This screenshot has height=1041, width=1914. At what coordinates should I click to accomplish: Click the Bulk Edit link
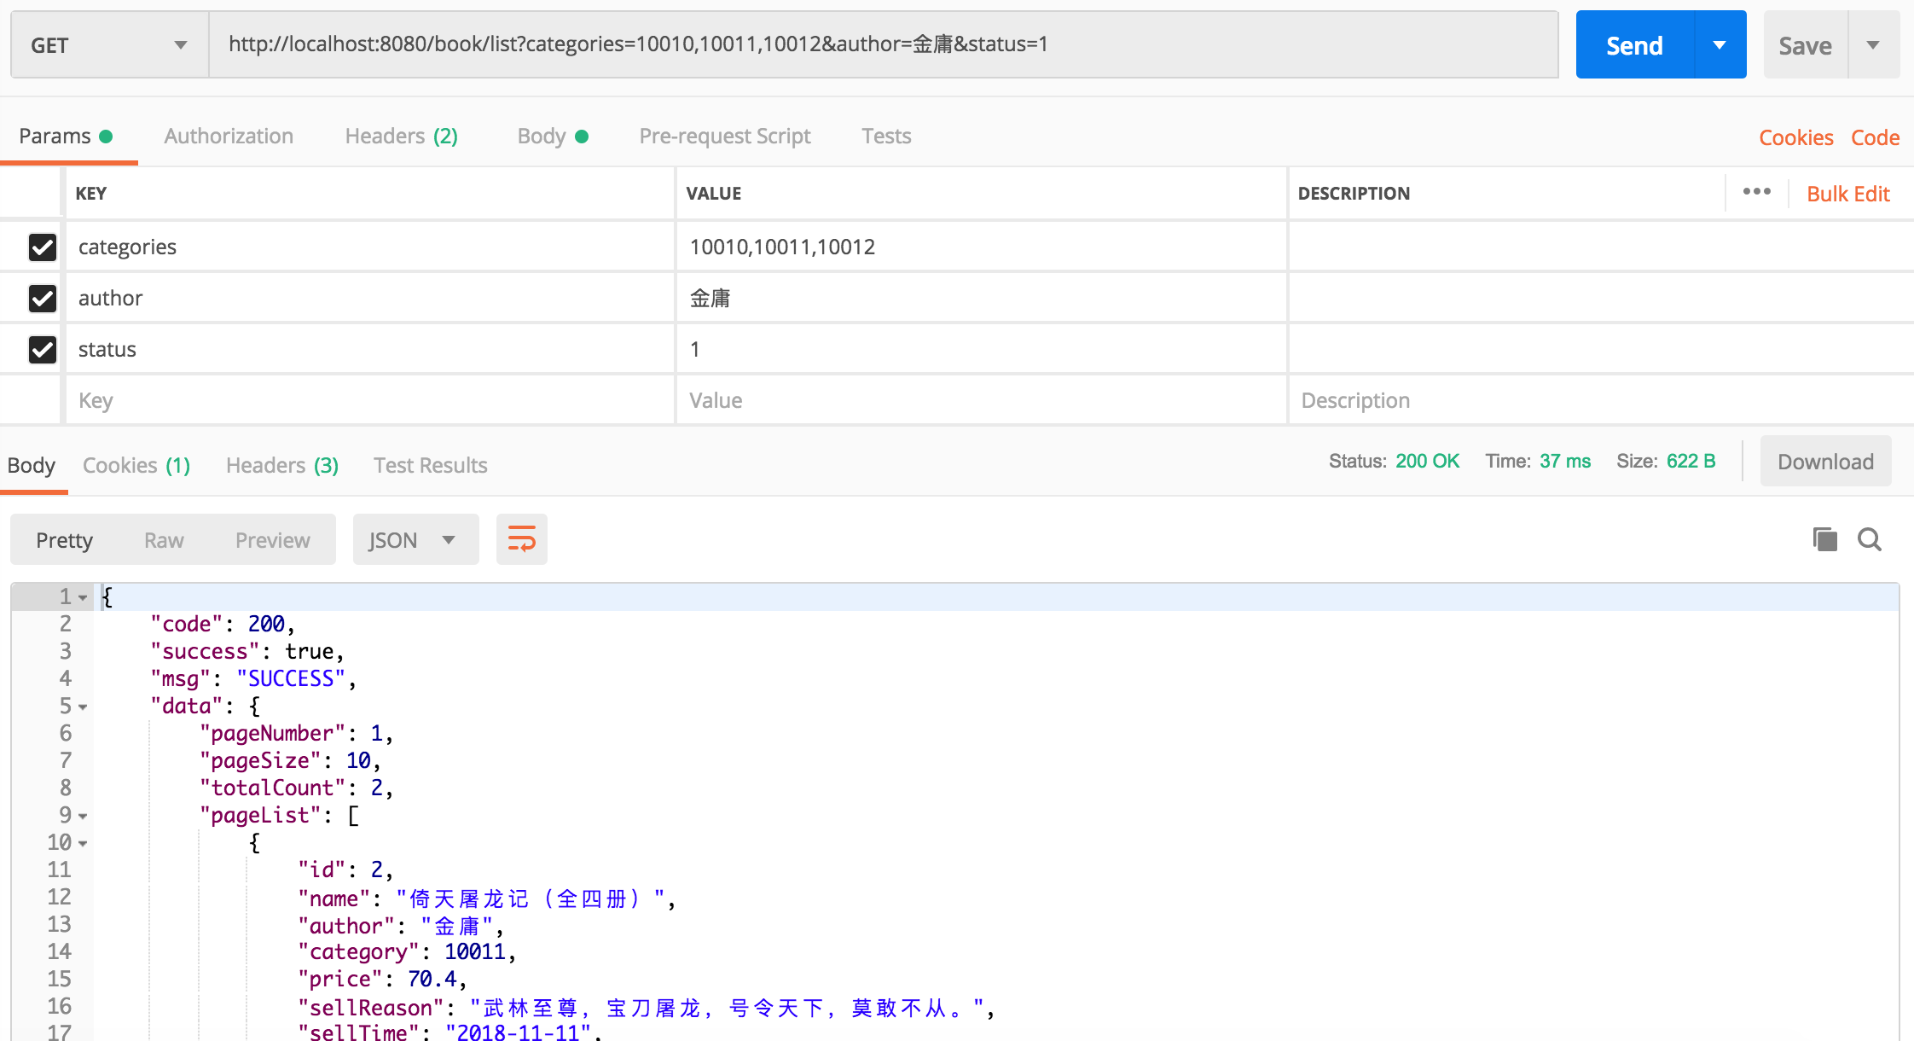coord(1847,194)
